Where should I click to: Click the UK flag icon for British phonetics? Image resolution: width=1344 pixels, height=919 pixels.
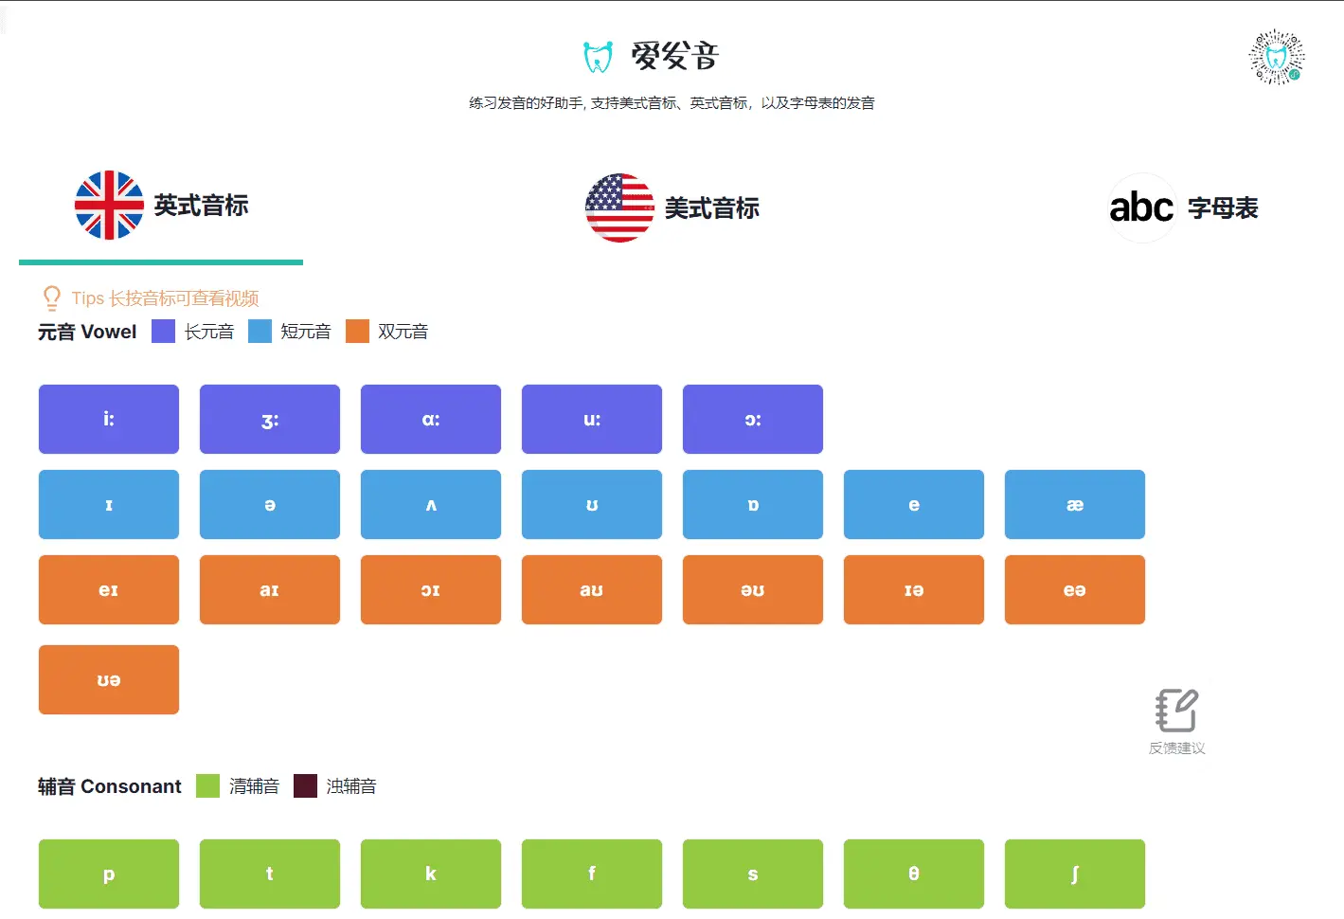tap(110, 207)
